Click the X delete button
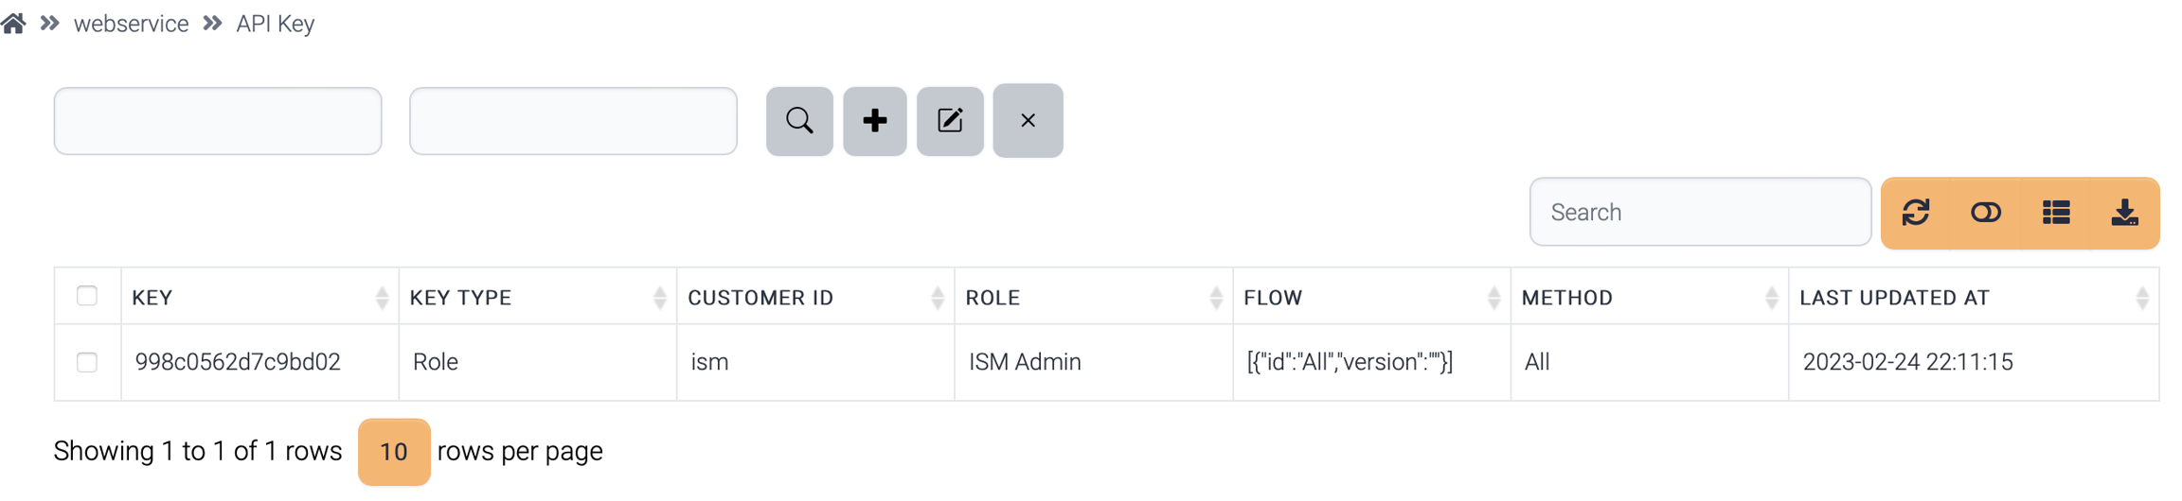Screen dimensions: 2182x501 (x=1028, y=121)
